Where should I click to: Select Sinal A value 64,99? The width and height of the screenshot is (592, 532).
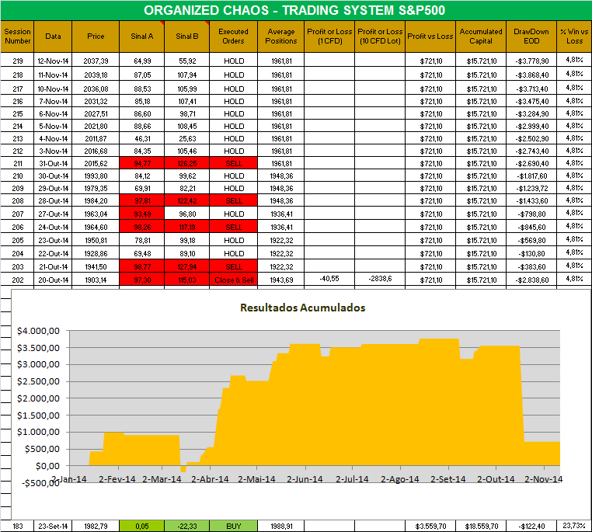click(x=142, y=61)
